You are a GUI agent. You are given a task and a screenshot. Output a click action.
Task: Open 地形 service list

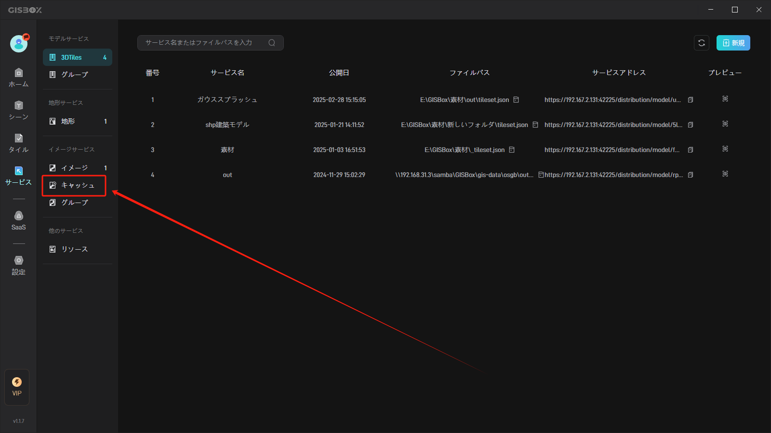78,121
